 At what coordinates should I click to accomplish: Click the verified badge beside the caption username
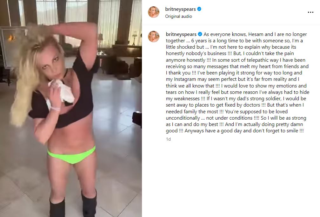click(x=200, y=34)
